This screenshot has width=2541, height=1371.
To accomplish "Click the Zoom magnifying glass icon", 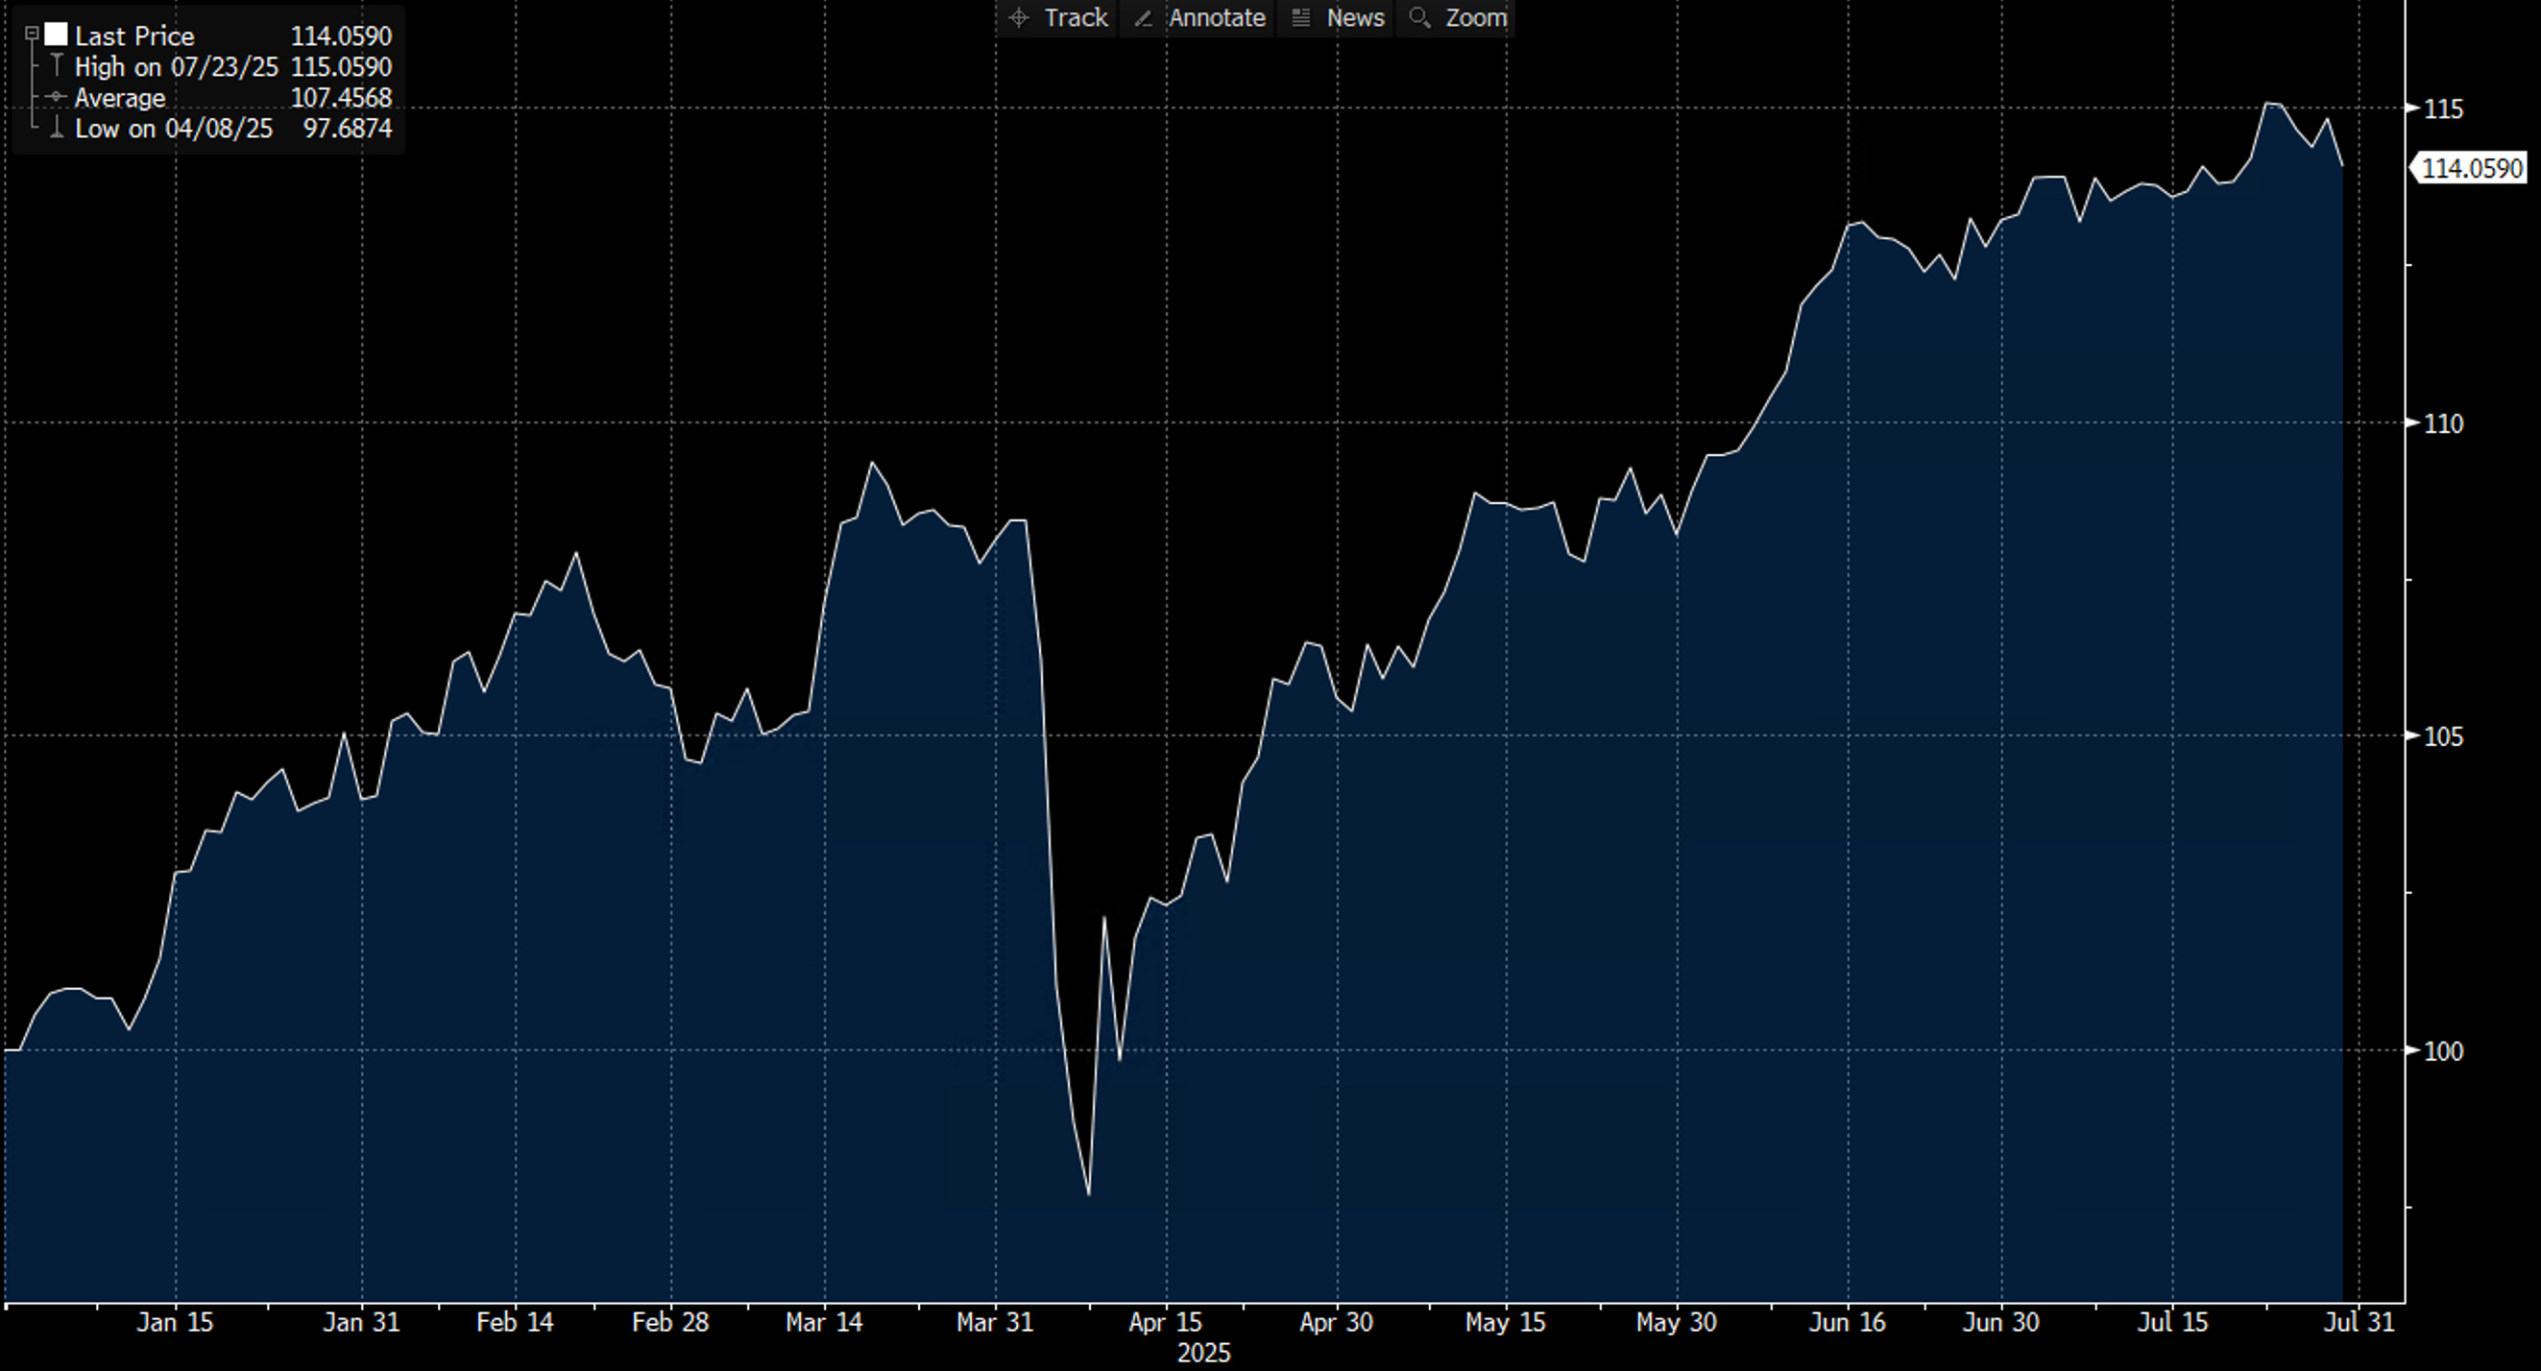I will (x=1419, y=17).
